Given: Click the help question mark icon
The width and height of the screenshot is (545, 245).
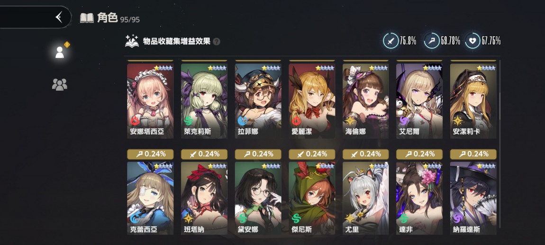Looking at the screenshot, I should [x=217, y=42].
